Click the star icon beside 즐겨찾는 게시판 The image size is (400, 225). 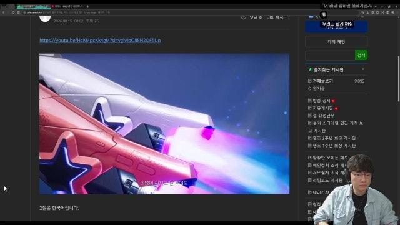coord(310,69)
